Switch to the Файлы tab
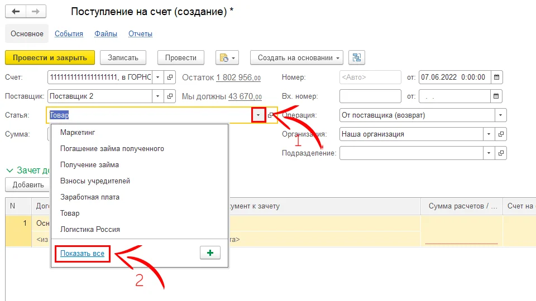 (106, 34)
